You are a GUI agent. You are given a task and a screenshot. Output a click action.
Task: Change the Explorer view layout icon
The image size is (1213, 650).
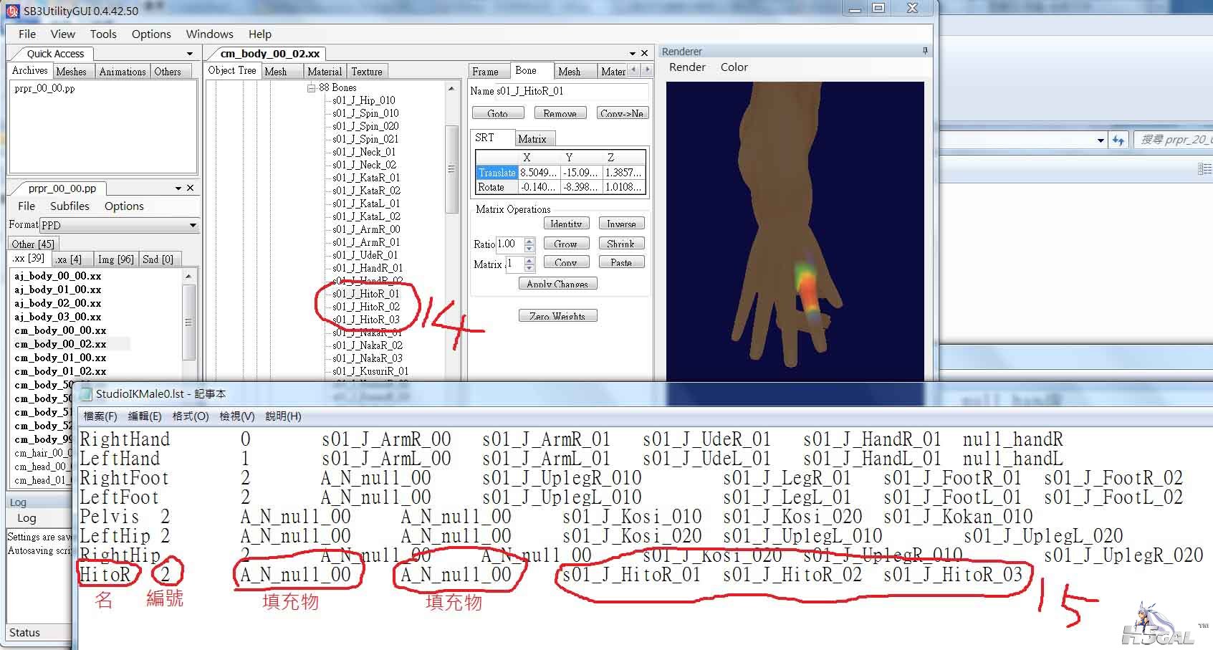(x=1204, y=169)
